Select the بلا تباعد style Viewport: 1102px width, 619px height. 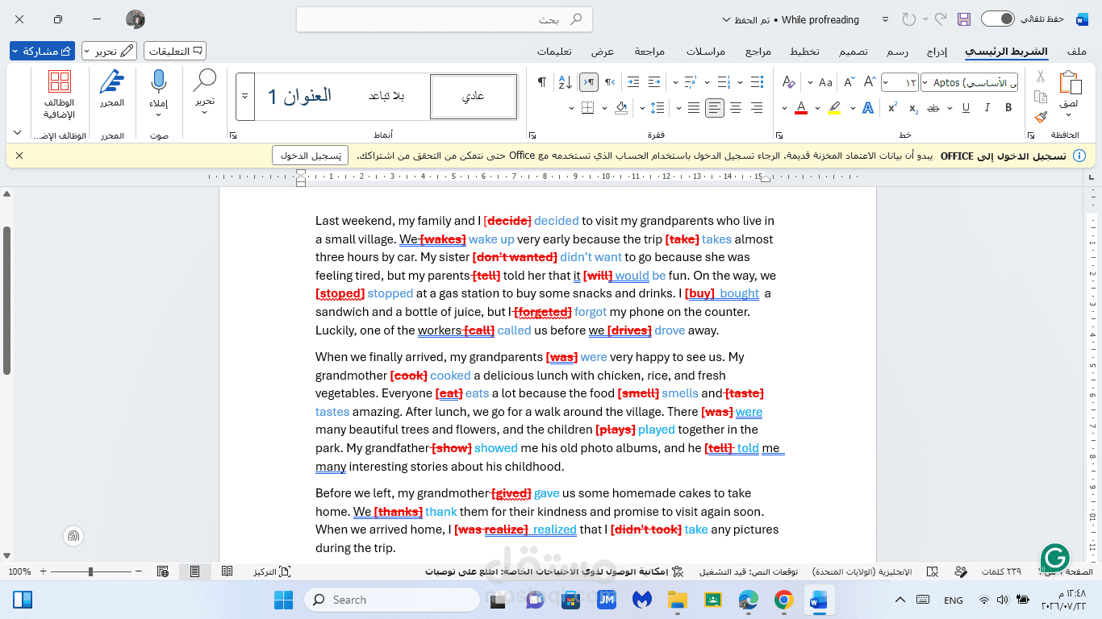click(x=386, y=96)
